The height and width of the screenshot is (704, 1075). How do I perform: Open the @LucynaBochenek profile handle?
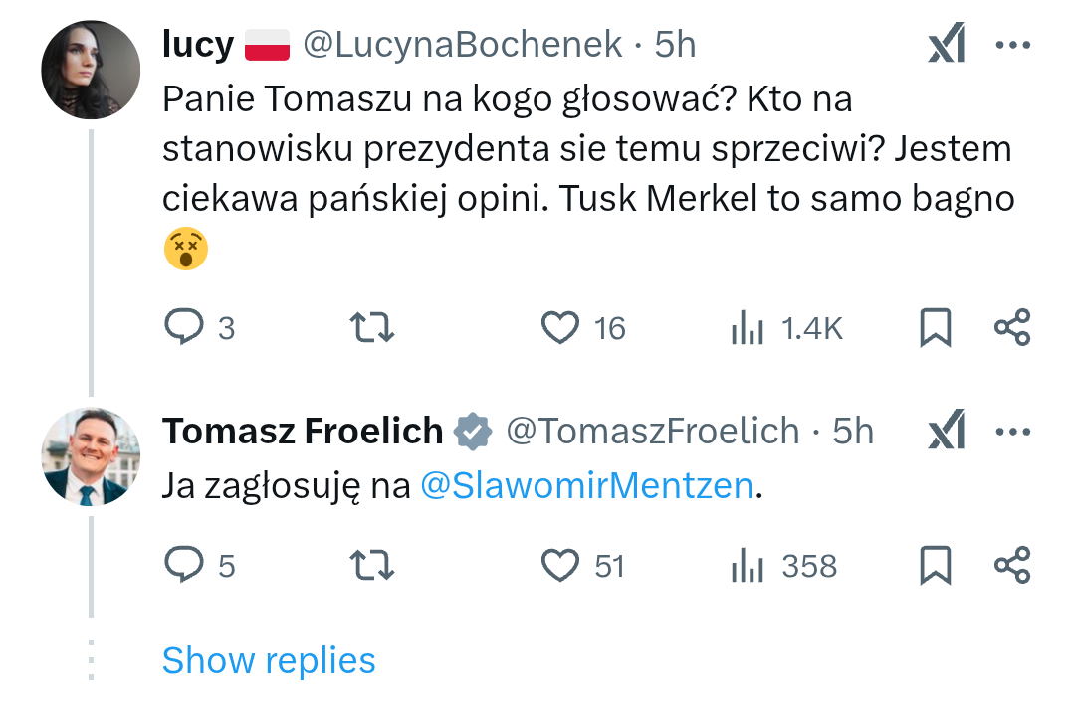click(462, 45)
